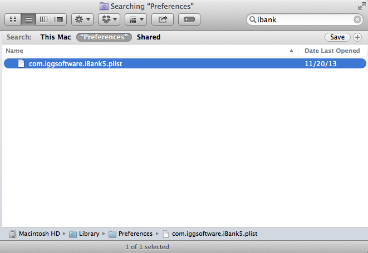Switch to column view

click(x=43, y=19)
